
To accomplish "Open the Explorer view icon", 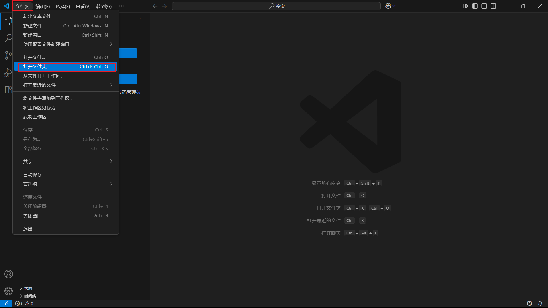I will pos(8,21).
